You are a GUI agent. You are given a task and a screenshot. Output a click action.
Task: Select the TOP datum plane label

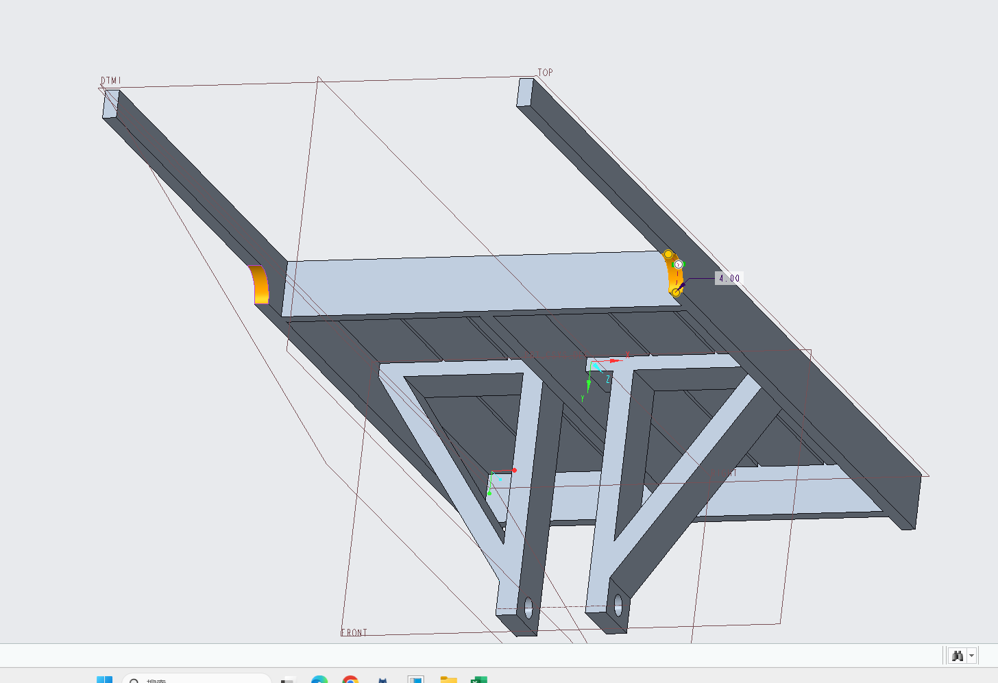click(x=545, y=73)
